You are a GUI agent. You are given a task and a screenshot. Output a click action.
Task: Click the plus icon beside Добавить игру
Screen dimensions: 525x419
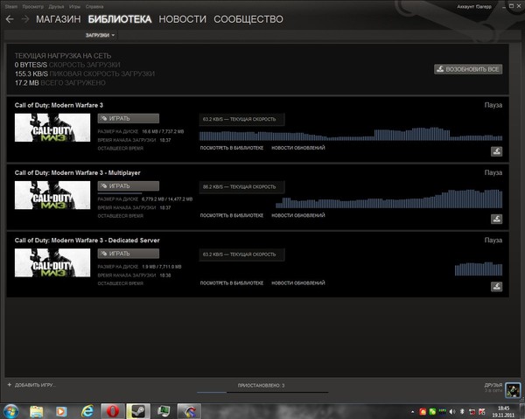(x=10, y=385)
